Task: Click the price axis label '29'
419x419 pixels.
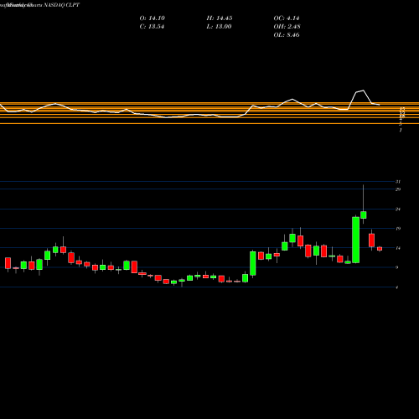Action: click(398, 189)
